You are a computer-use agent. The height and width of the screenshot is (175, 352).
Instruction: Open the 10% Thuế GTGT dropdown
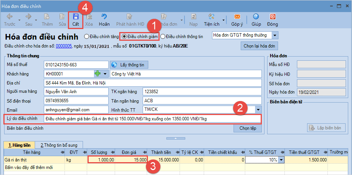pos(281,160)
